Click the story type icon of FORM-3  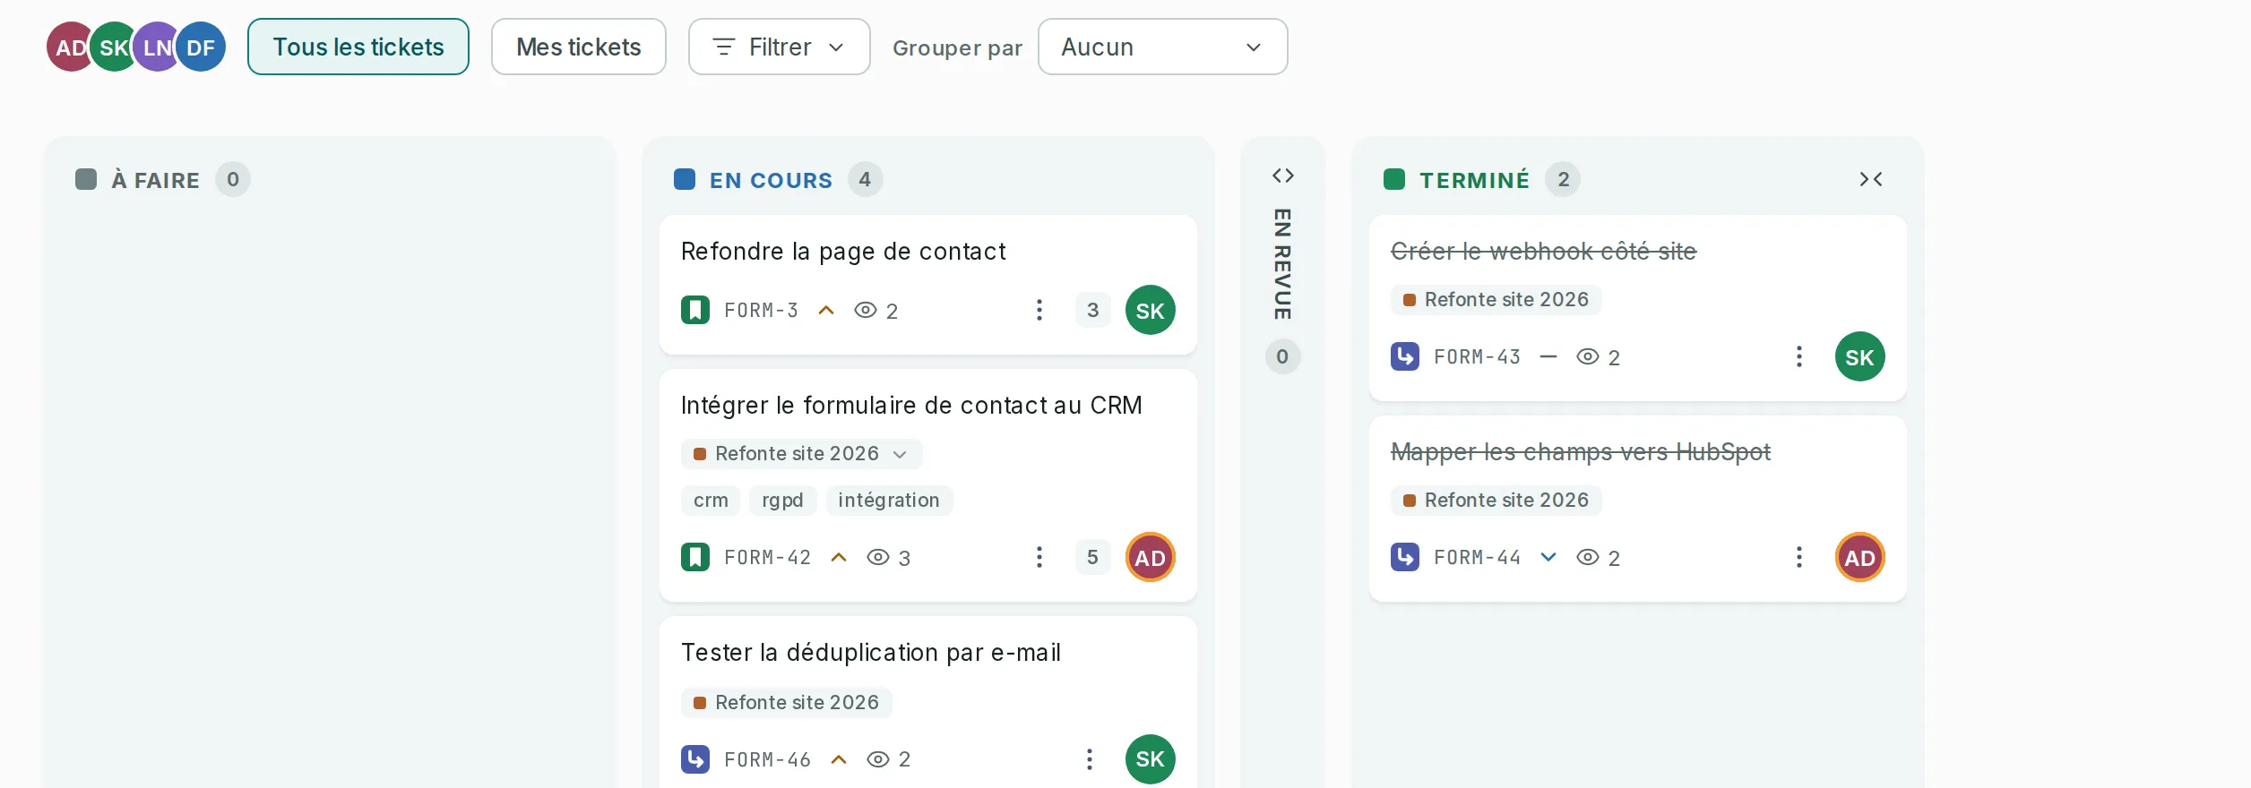coord(695,310)
